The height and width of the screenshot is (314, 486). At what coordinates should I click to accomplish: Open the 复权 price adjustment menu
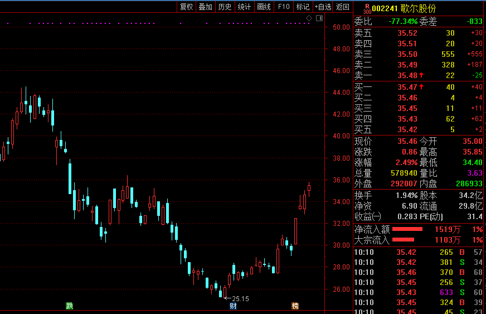[186, 7]
